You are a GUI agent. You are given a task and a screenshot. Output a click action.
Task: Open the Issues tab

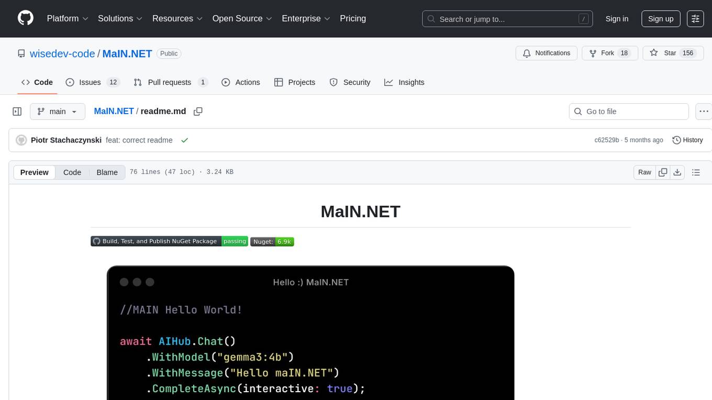93,82
